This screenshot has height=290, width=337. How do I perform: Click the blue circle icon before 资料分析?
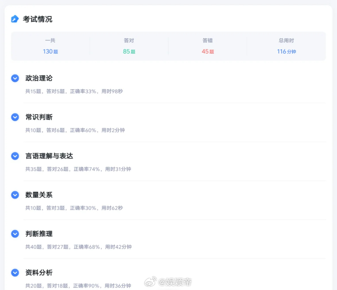tap(15, 273)
